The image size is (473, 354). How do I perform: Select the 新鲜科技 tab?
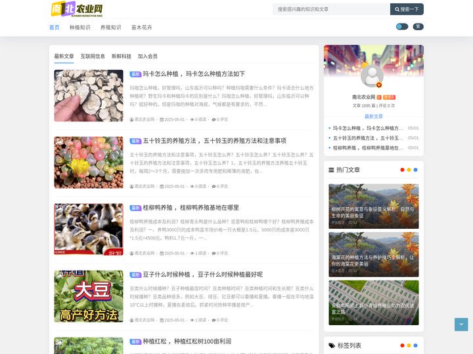[122, 56]
